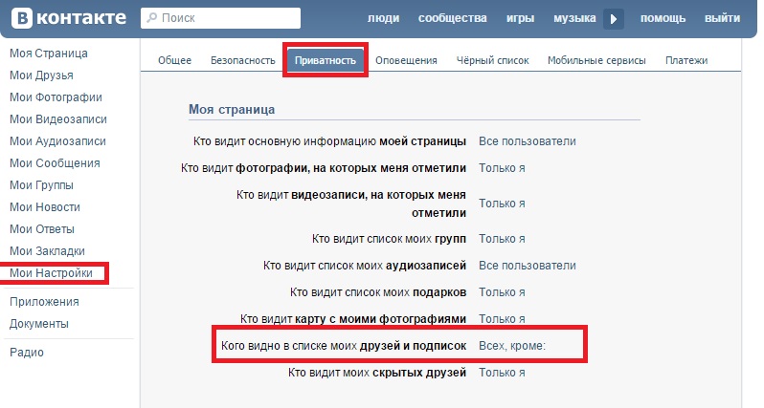Open the VKontakte logo home link
The image size is (764, 408).
[x=69, y=18]
